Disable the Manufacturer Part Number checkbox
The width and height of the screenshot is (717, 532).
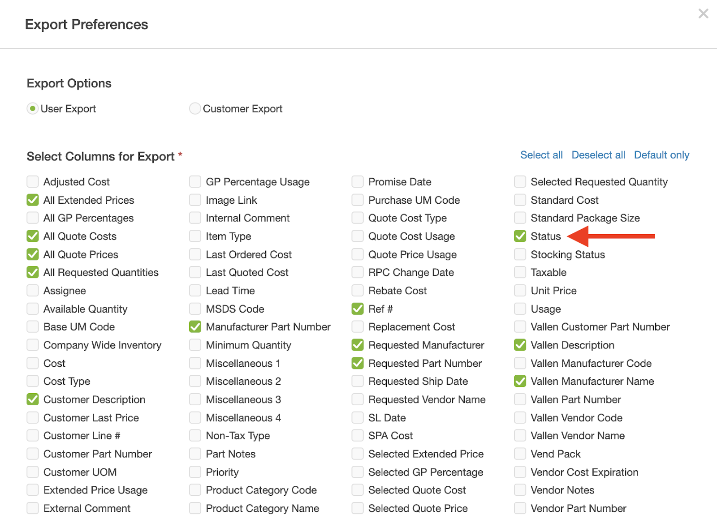[195, 327]
